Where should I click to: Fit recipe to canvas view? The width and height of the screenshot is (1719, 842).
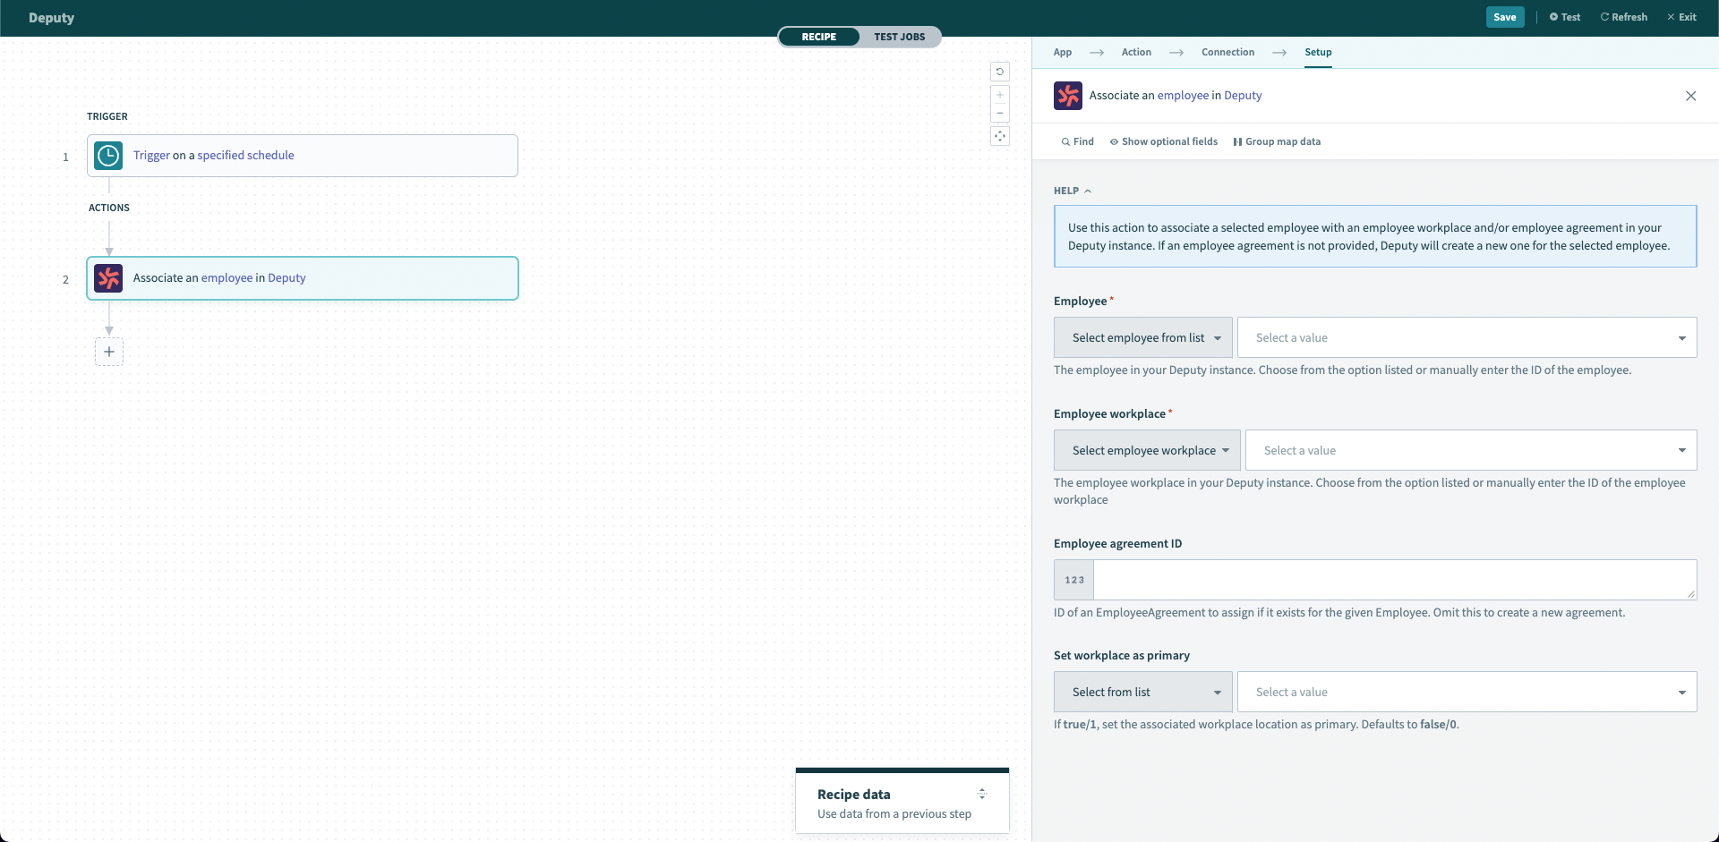pos(1000,137)
